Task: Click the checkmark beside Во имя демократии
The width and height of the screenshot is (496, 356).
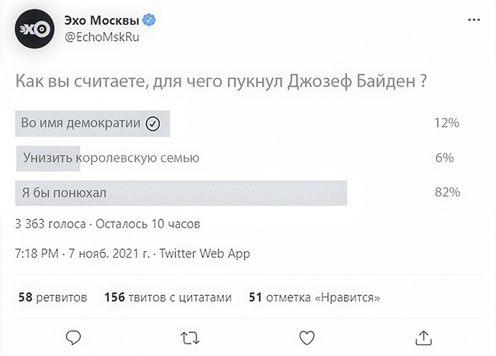Action: click(x=152, y=124)
